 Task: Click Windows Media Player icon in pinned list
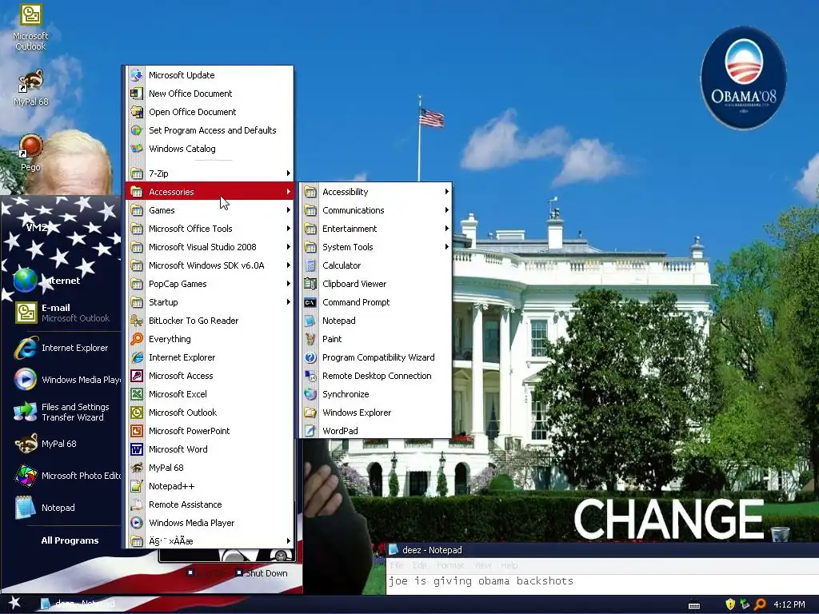click(x=25, y=380)
